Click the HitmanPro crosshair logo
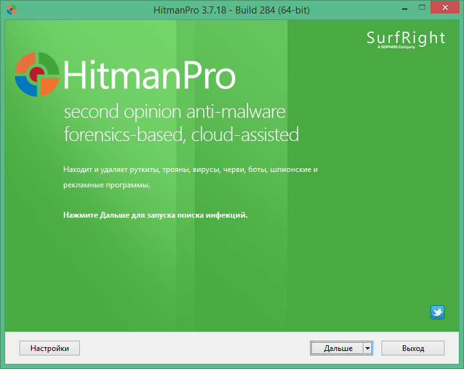This screenshot has height=369, width=464. [x=37, y=74]
